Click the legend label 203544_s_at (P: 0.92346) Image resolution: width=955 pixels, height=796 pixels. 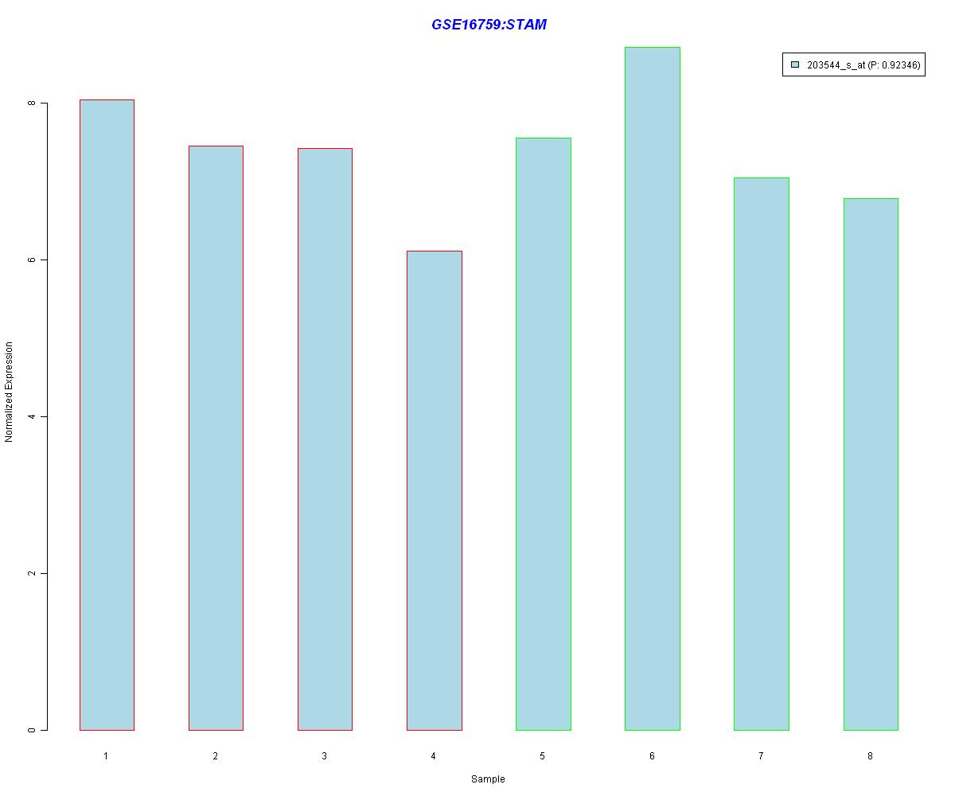click(x=863, y=65)
